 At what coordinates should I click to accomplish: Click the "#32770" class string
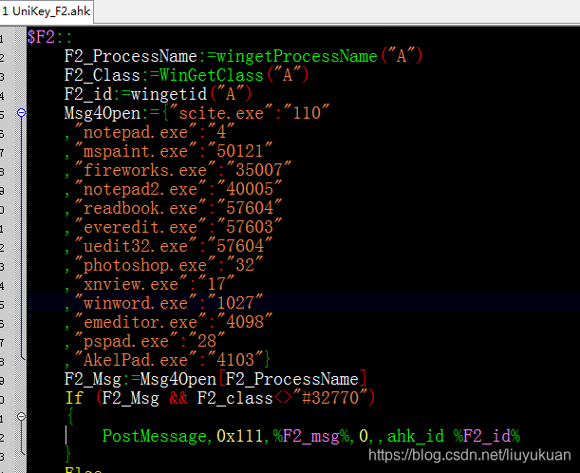[330, 398]
